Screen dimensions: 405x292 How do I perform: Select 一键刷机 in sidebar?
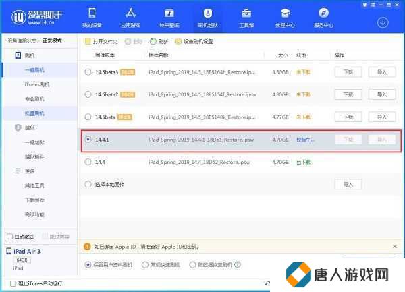(34, 70)
